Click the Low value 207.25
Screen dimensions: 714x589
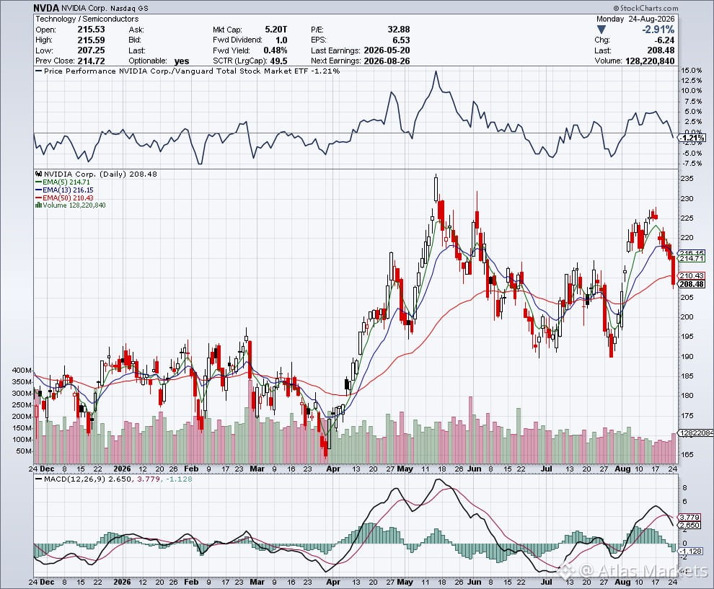click(x=91, y=50)
